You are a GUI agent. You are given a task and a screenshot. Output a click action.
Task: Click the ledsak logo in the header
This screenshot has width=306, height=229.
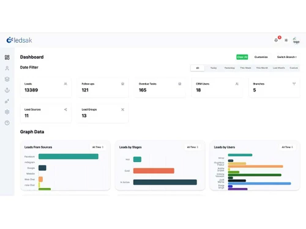(19, 40)
